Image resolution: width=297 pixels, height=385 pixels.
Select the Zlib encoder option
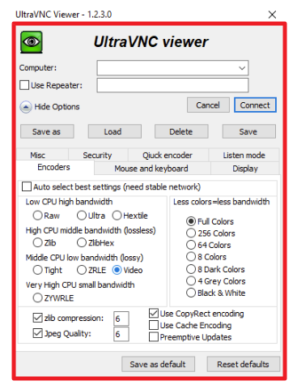pos(37,242)
